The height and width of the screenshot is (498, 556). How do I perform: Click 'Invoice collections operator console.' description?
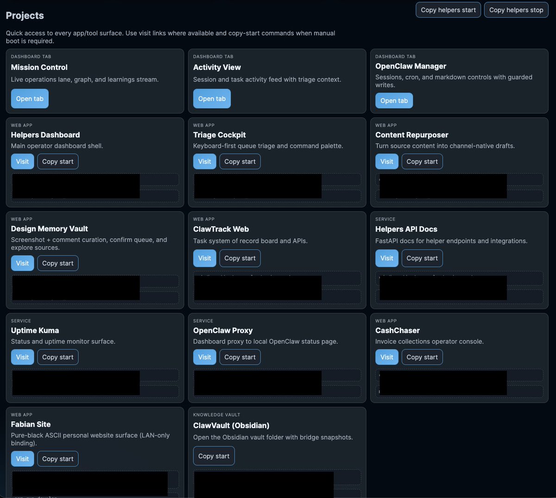430,341
